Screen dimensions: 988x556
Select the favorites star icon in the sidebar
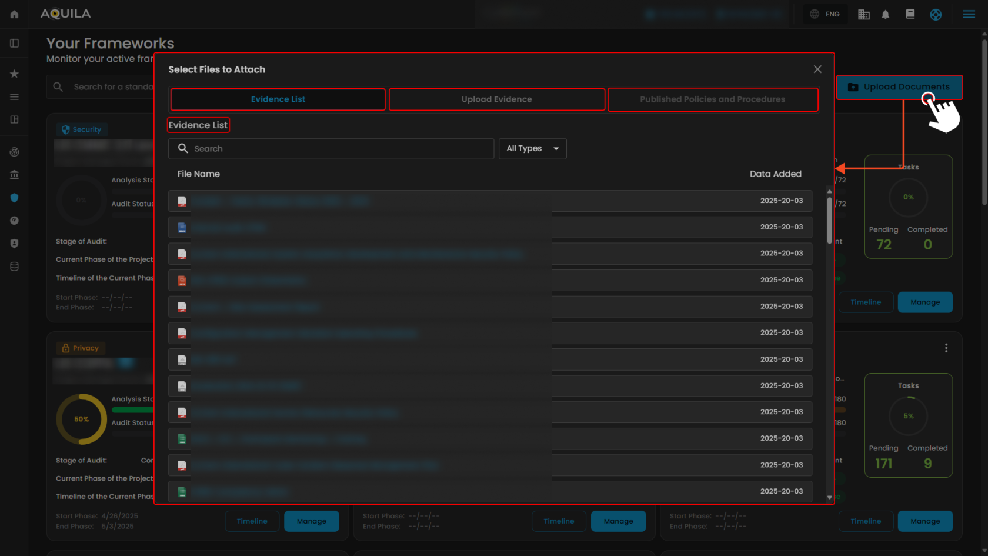coord(14,74)
